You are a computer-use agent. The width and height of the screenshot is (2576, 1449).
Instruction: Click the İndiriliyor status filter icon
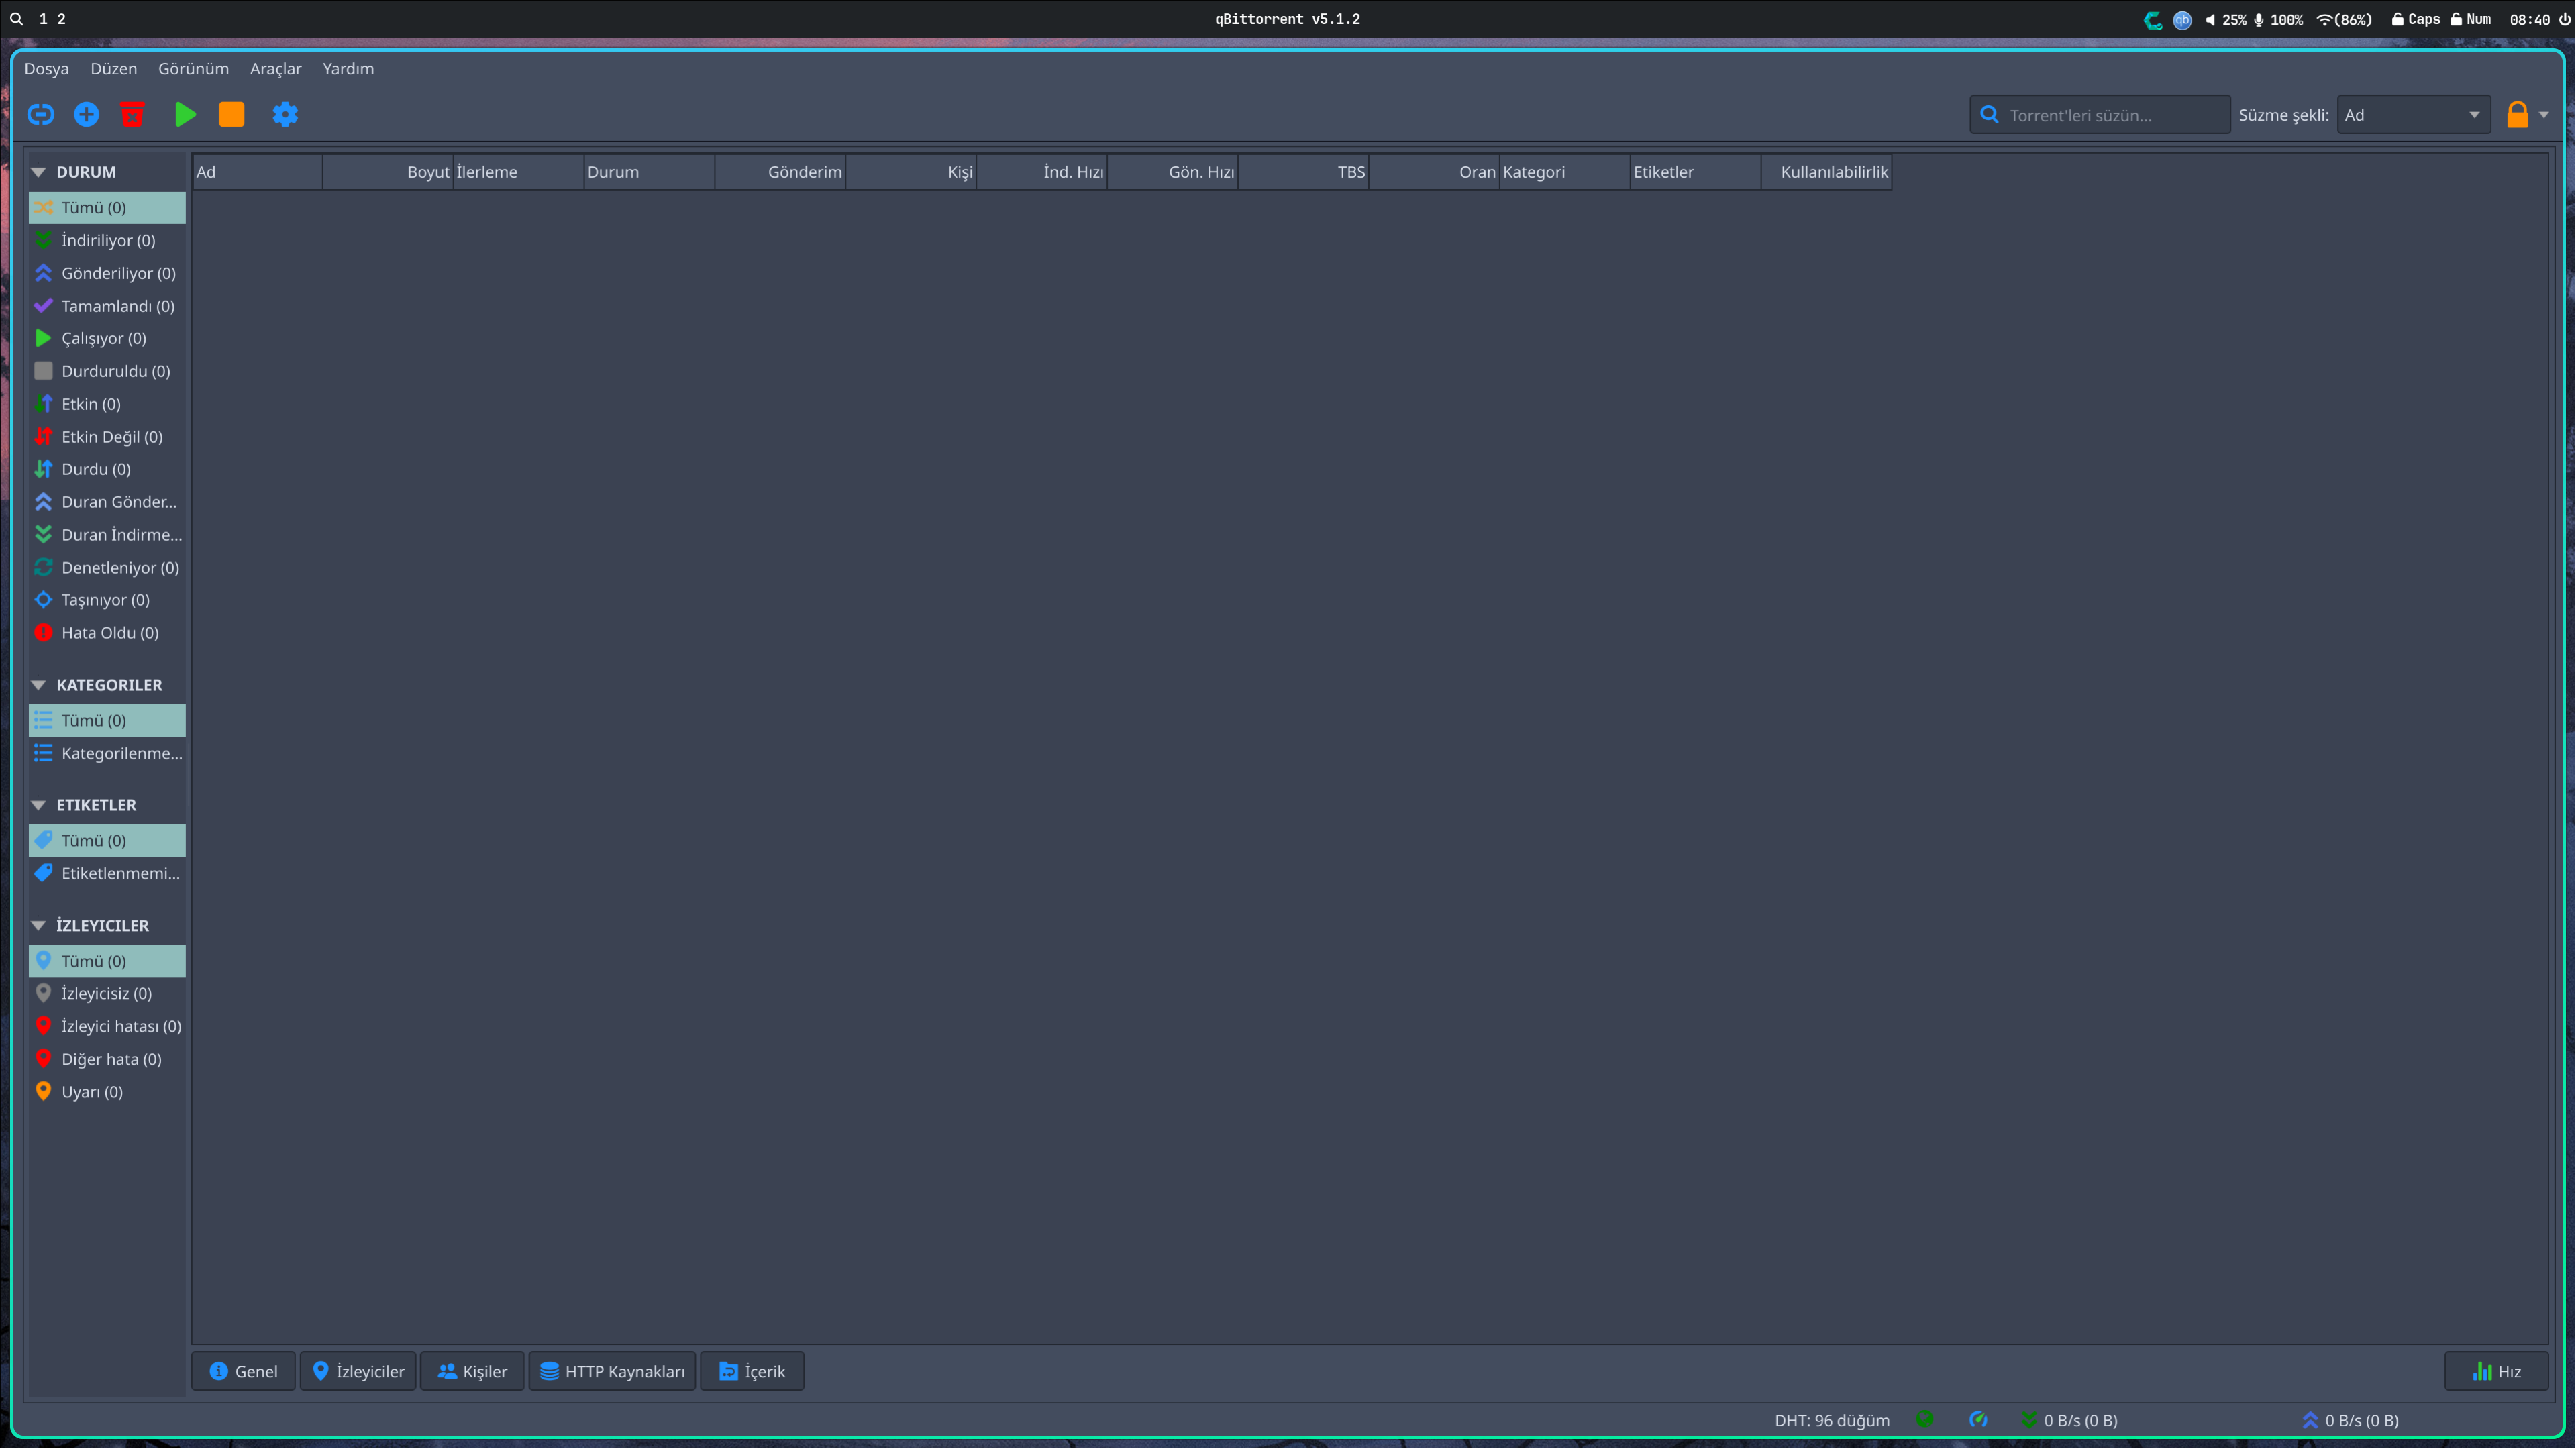(43, 240)
